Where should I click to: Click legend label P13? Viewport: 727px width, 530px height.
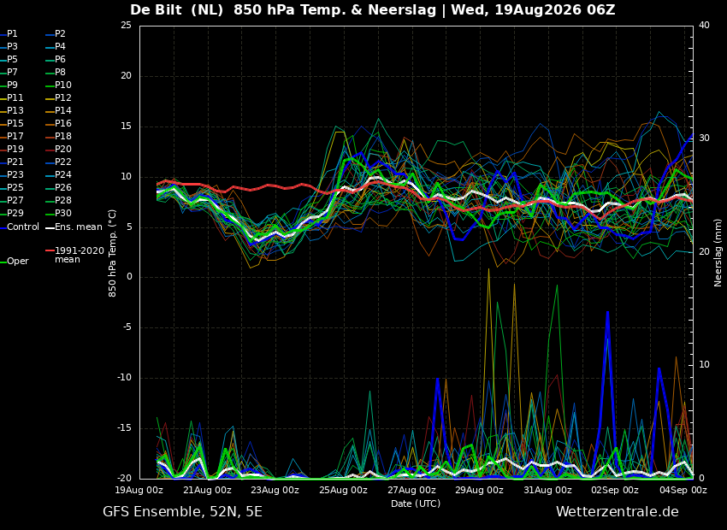pos(12,111)
